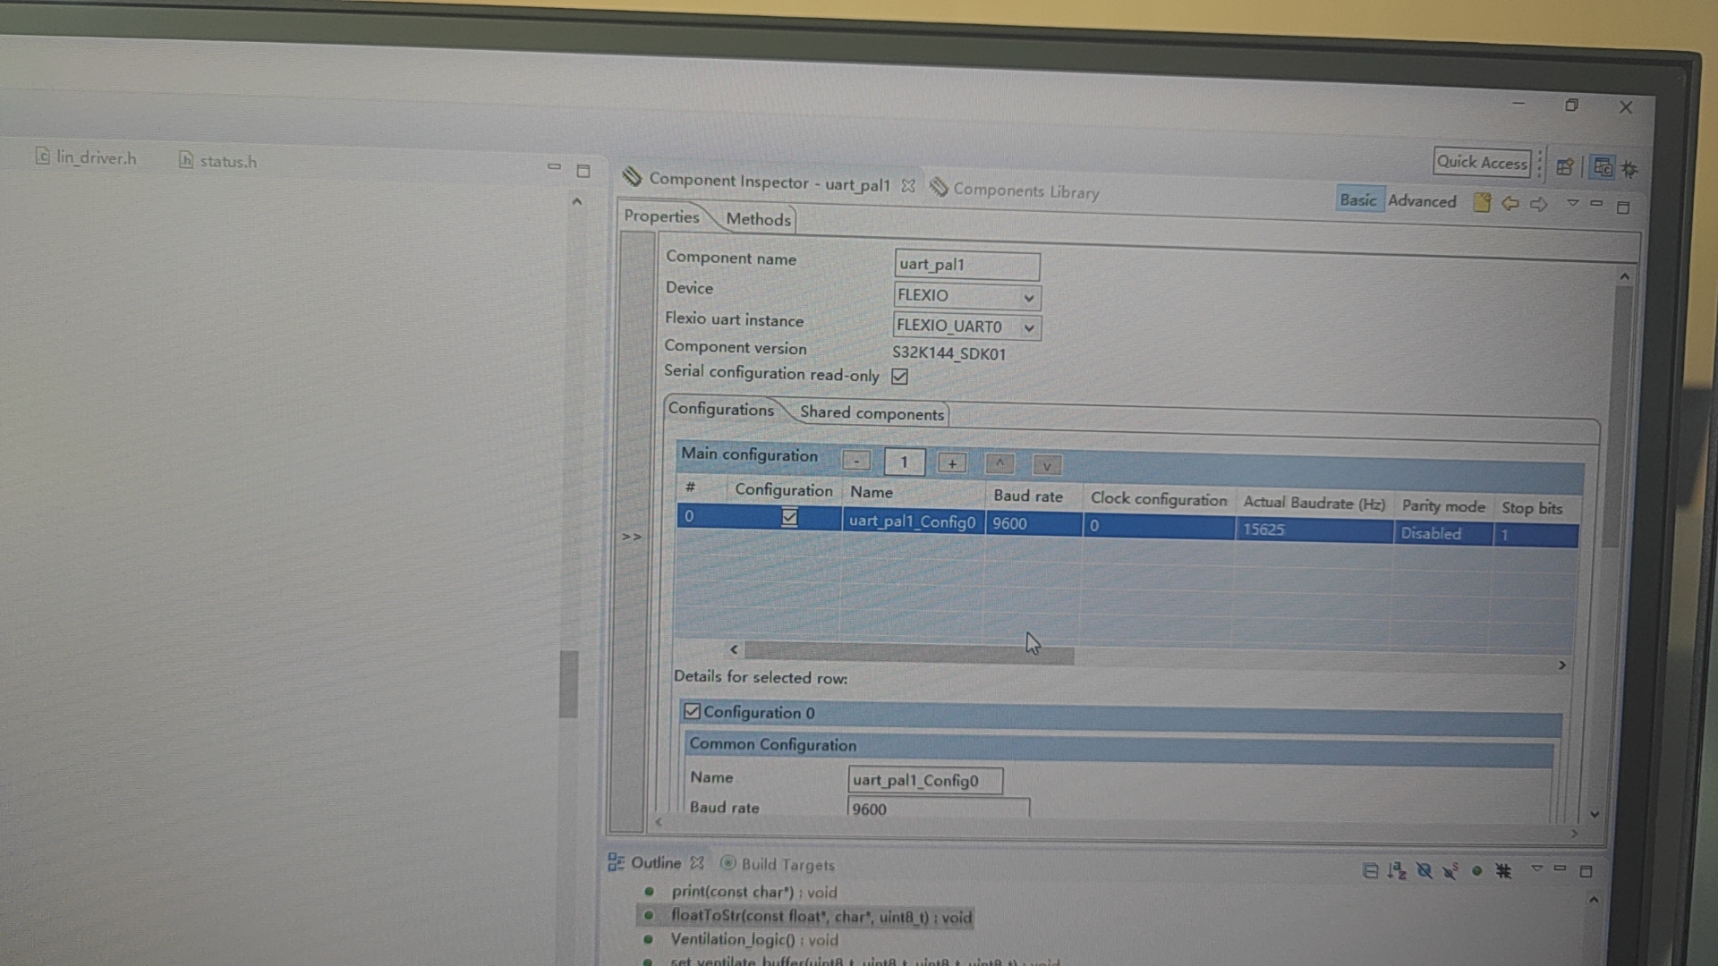The image size is (1718, 966).
Task: Sort Outline entries alphabetically
Action: point(1397,870)
